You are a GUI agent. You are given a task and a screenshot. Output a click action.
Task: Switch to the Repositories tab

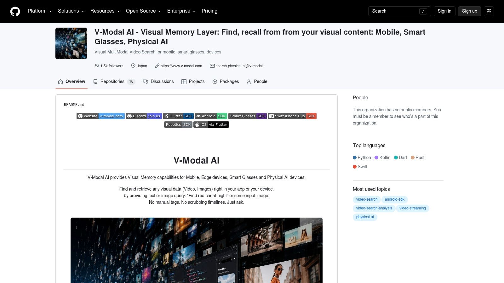(x=114, y=81)
